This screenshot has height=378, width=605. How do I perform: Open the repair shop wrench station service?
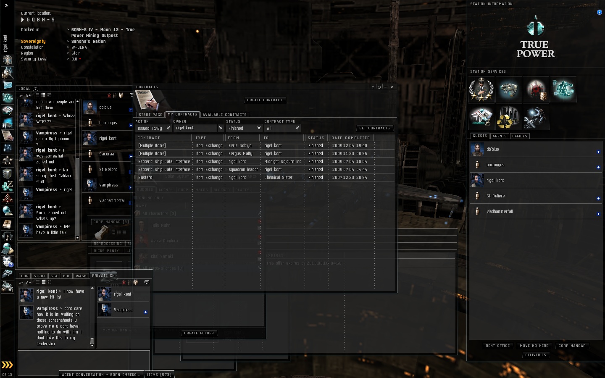click(535, 117)
